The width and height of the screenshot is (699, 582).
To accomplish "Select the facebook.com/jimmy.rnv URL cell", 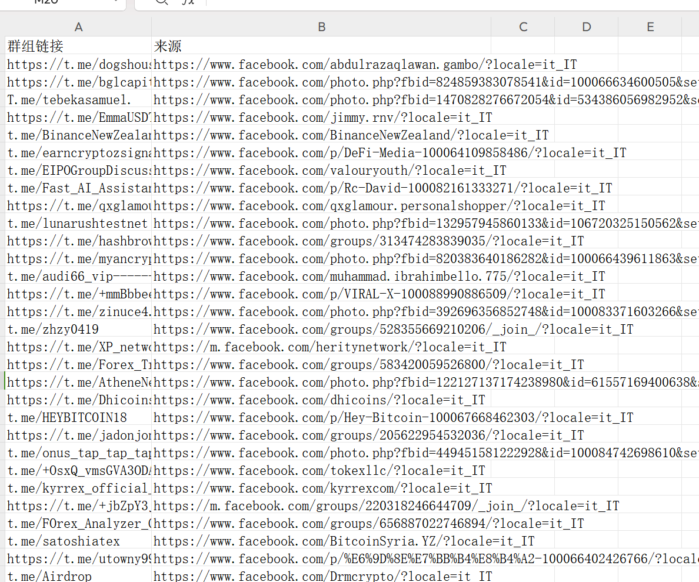I will pos(321,117).
